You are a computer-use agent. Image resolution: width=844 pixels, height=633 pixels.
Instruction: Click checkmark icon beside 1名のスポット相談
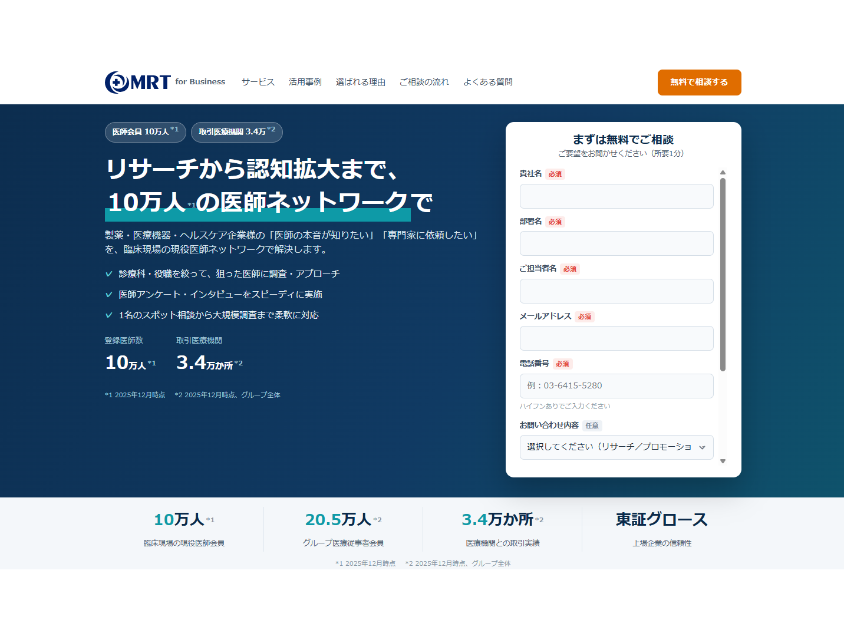pyautogui.click(x=108, y=315)
